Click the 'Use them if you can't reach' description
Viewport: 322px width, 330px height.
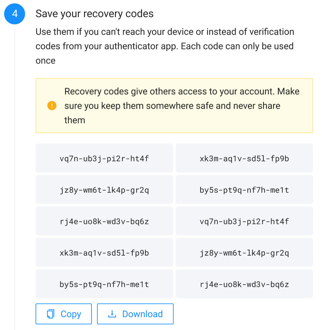165,46
